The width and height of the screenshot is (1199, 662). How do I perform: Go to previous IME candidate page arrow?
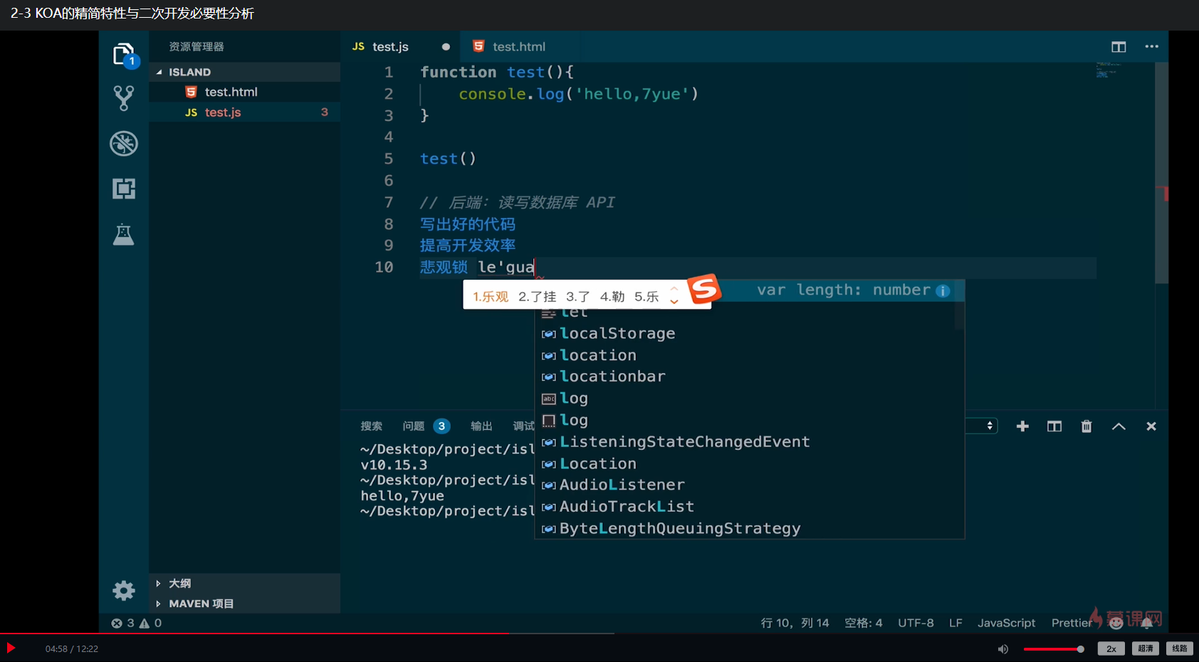click(x=674, y=289)
